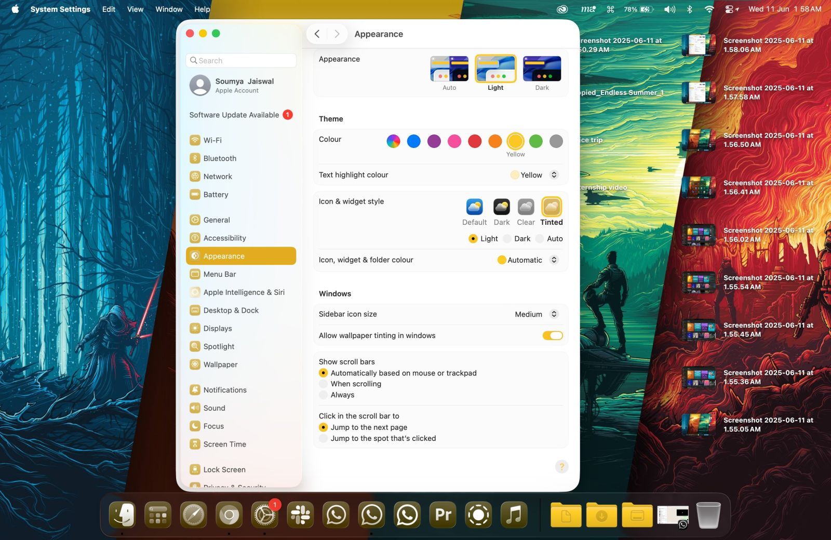The image size is (831, 540).
Task: Open Screen Time settings
Action: click(241, 444)
